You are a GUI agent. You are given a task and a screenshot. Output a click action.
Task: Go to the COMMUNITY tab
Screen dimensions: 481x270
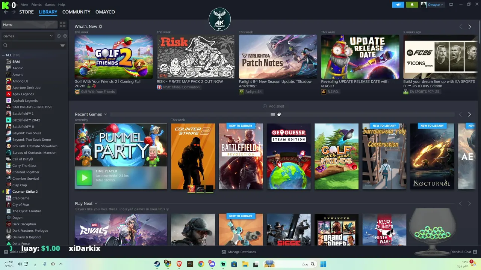76,12
